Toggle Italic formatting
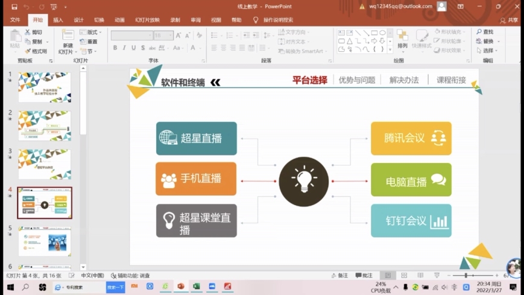Screen dimensions: 524x295 click(x=124, y=48)
